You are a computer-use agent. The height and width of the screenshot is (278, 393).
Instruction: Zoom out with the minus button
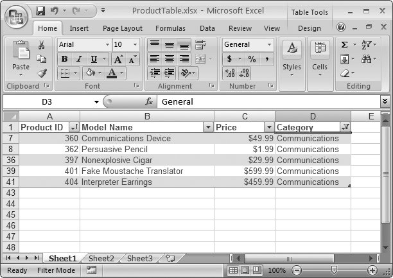[297, 270]
